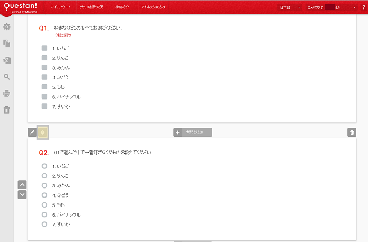Screen dimensions: 368x242
Task: Click the magnifier search icon in sidebar
Action: point(7,77)
